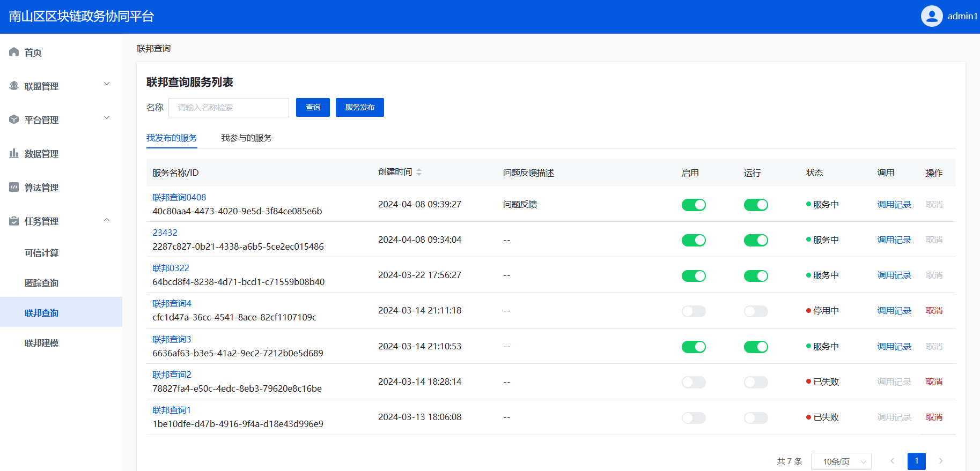Focus the 名称 search input field

pos(229,107)
